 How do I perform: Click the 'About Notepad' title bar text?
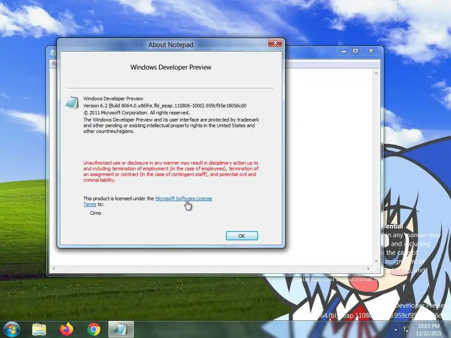pyautogui.click(x=171, y=45)
